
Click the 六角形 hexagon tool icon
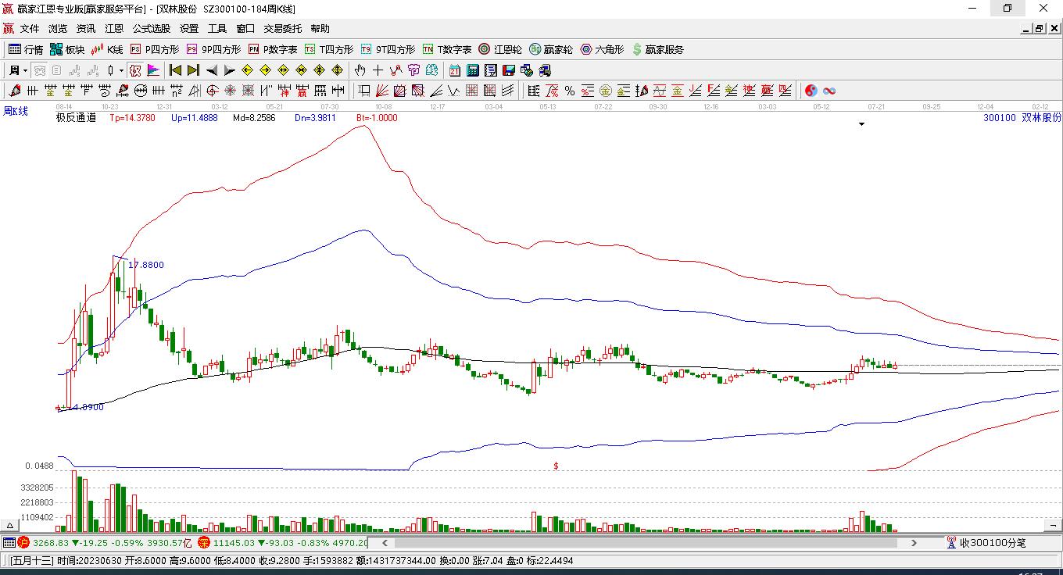pyautogui.click(x=602, y=49)
